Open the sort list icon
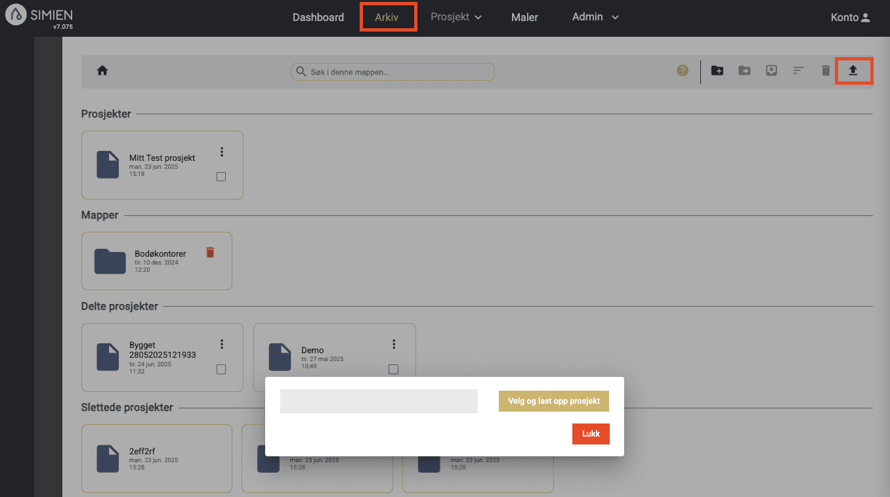The width and height of the screenshot is (890, 497). (799, 70)
